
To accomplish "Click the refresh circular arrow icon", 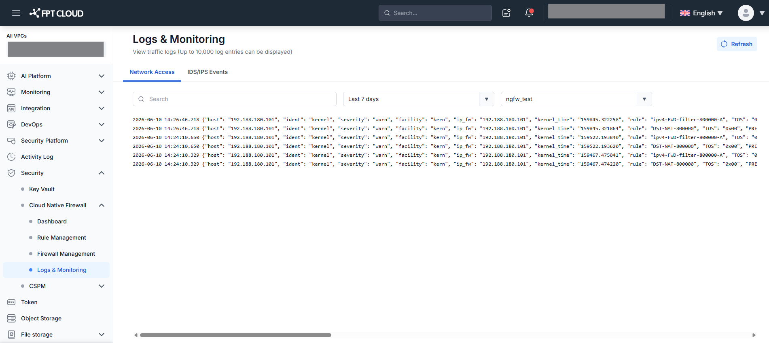I will point(724,44).
